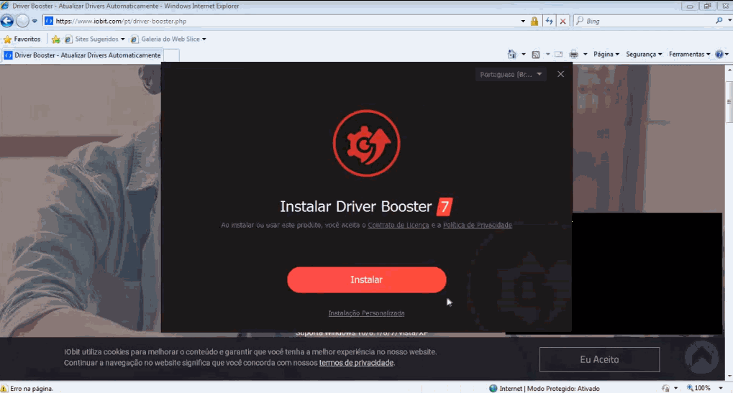Click the Erro na página warning icon
Viewport: 733px width, 393px height.
(x=4, y=389)
